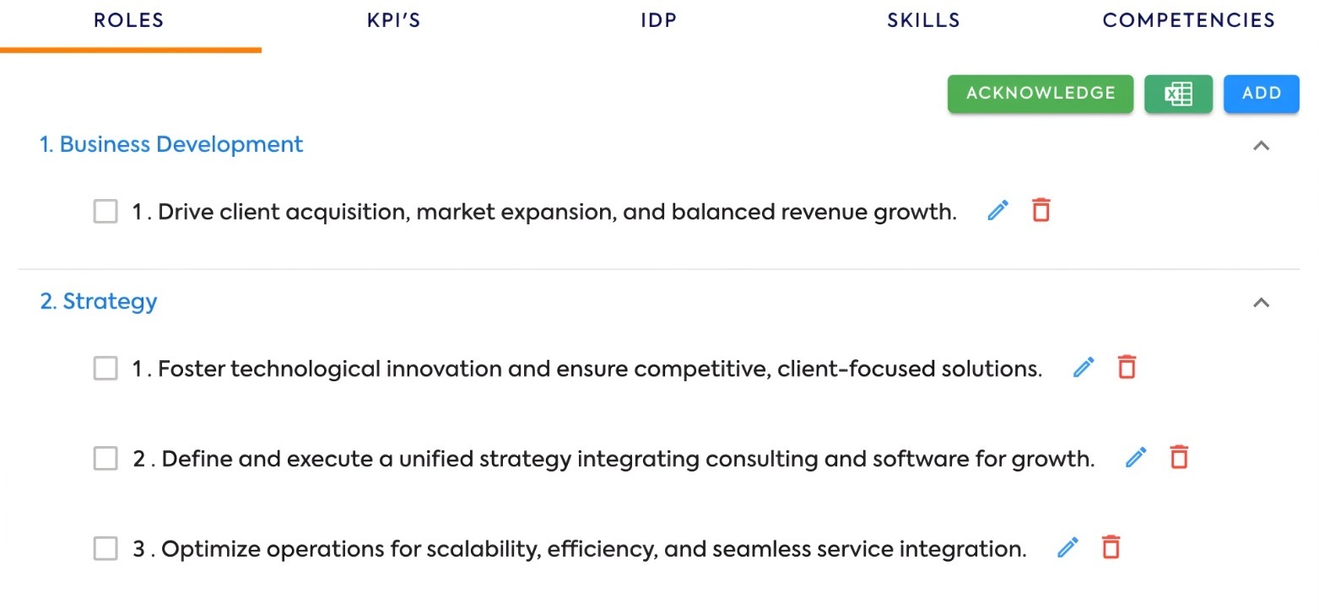
Task: Delete the 'Optimize operations' role
Action: click(x=1111, y=547)
